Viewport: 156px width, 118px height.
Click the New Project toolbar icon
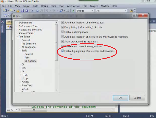pyautogui.click(x=5, y=11)
